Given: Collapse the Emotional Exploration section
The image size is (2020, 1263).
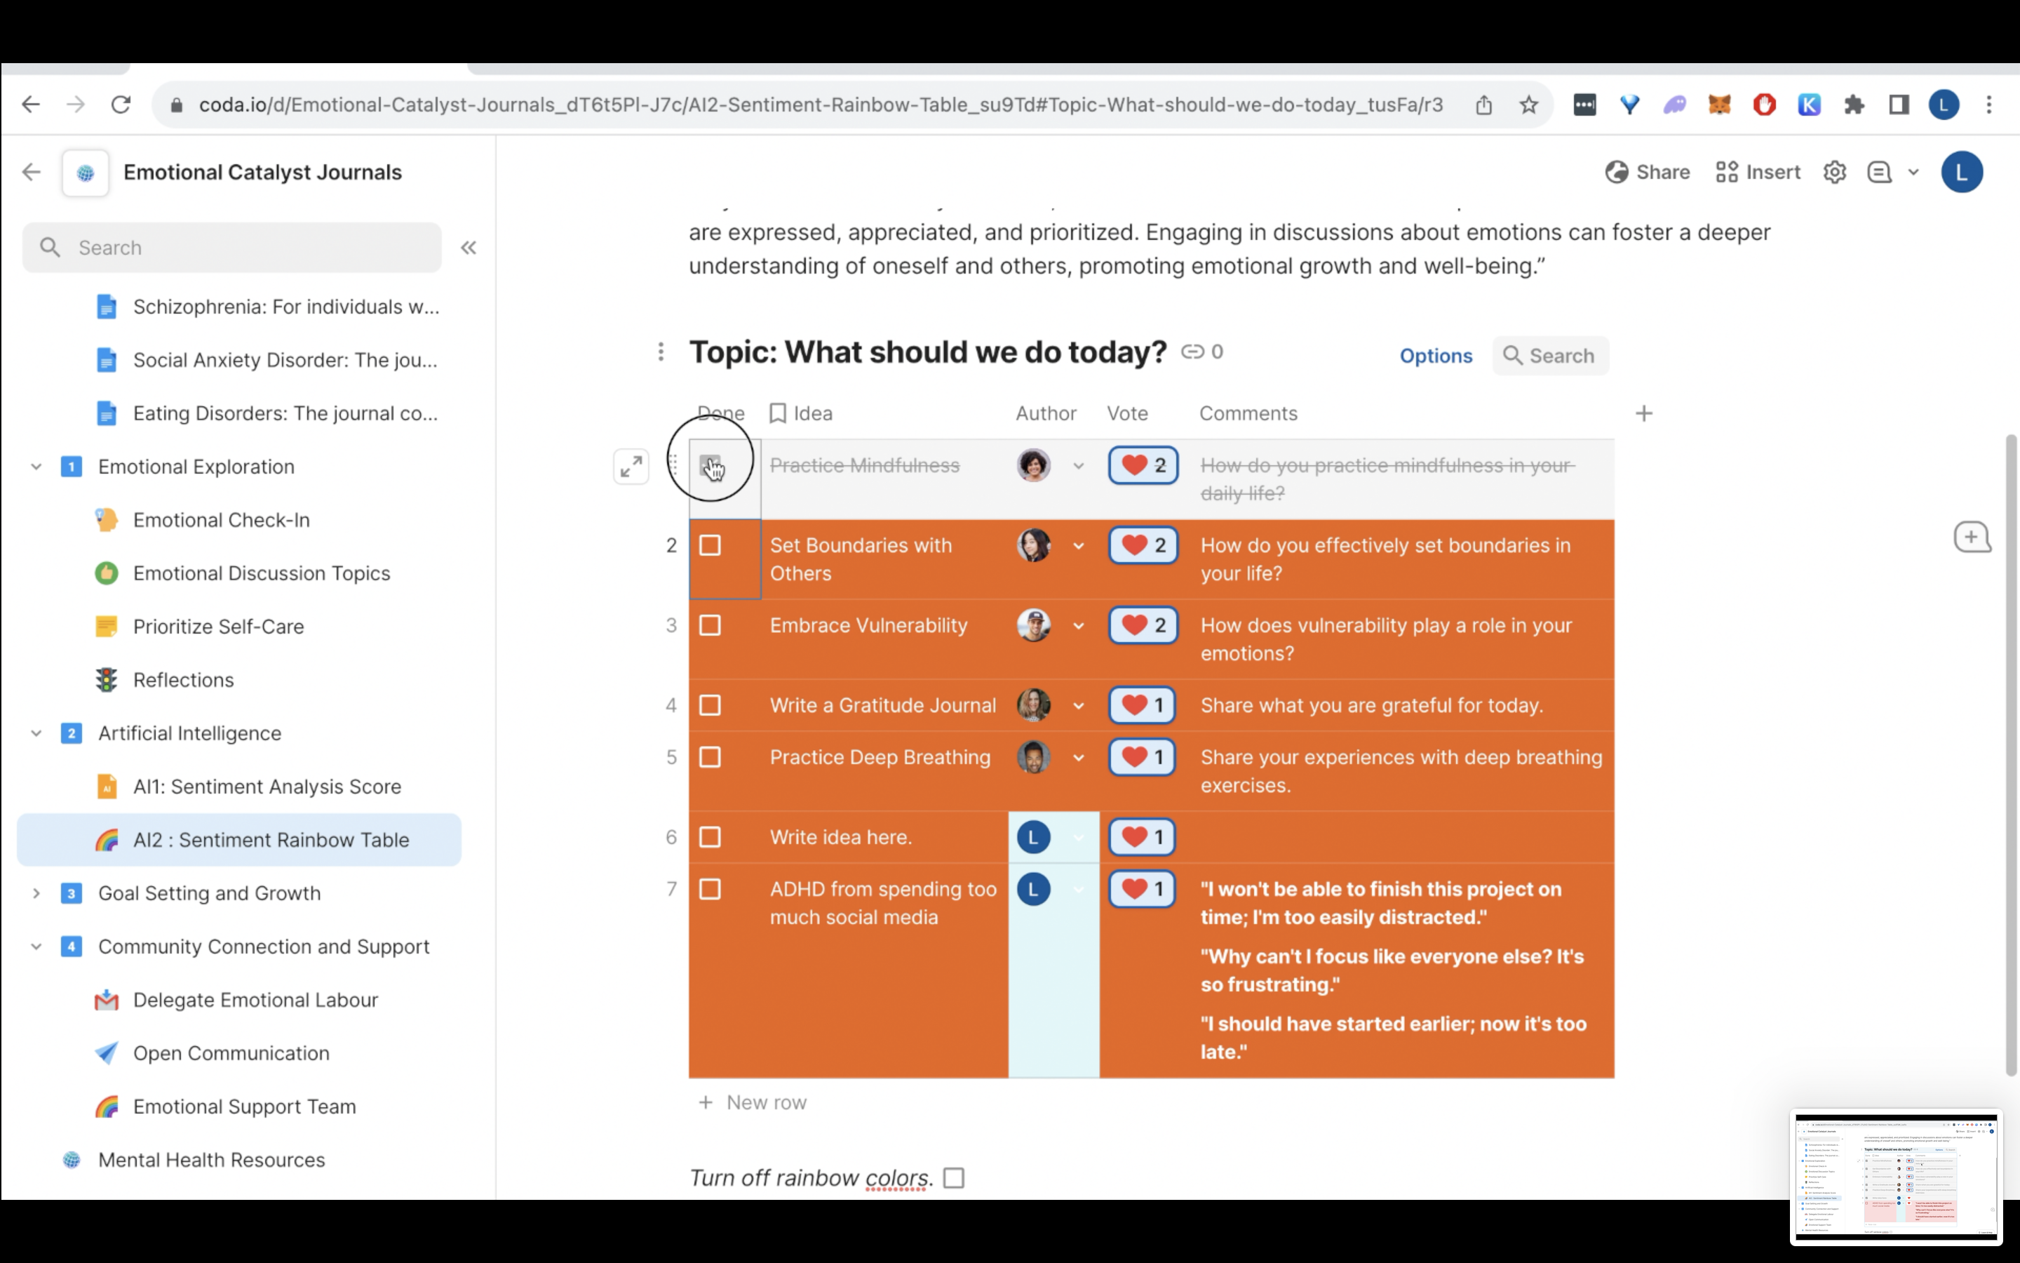Looking at the screenshot, I should coord(36,467).
